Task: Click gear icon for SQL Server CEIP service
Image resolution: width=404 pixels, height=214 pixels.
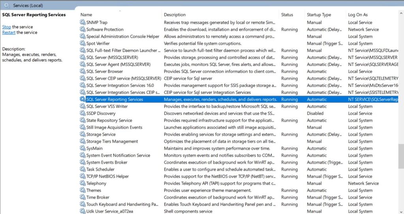Action: point(82,78)
